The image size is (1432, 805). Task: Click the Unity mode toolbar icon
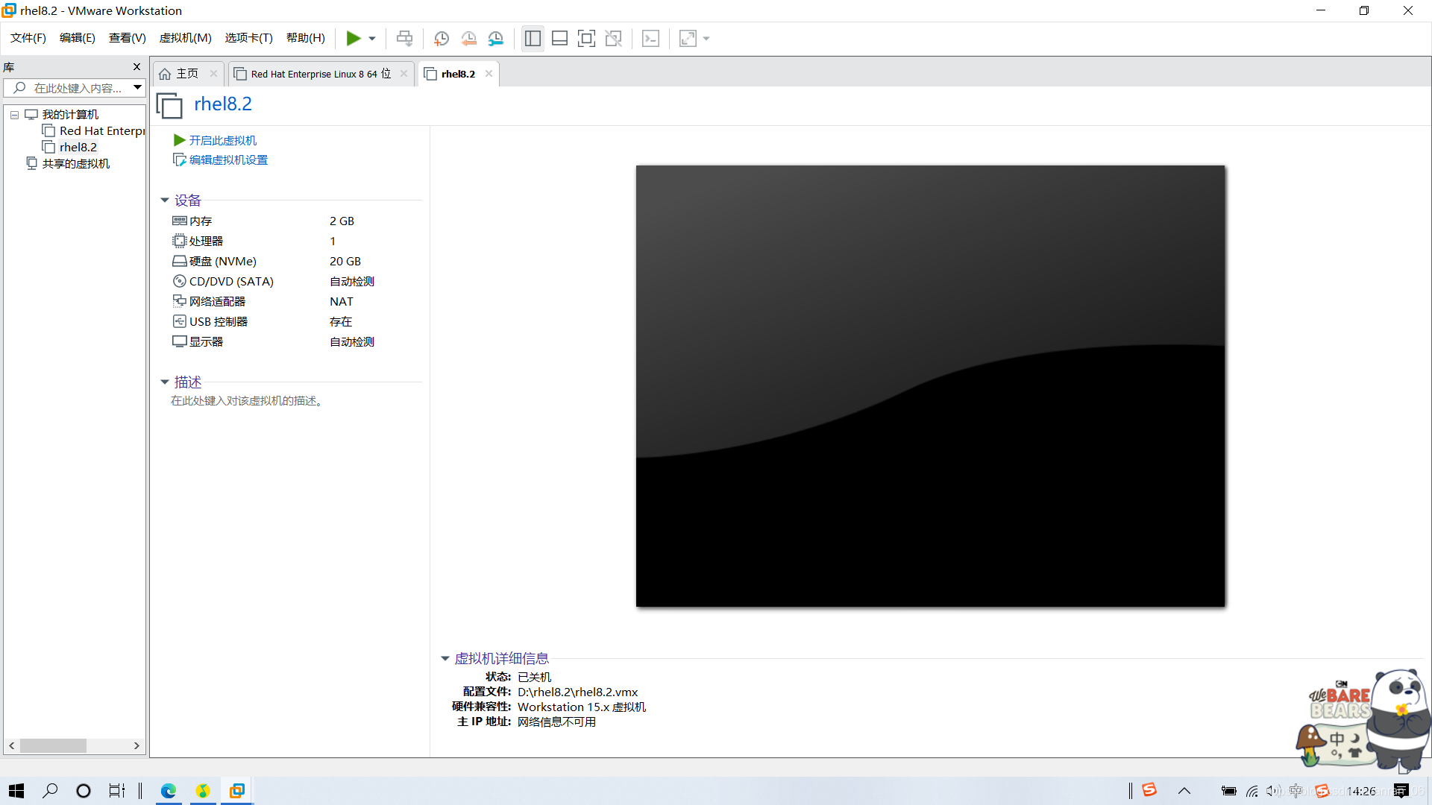613,39
